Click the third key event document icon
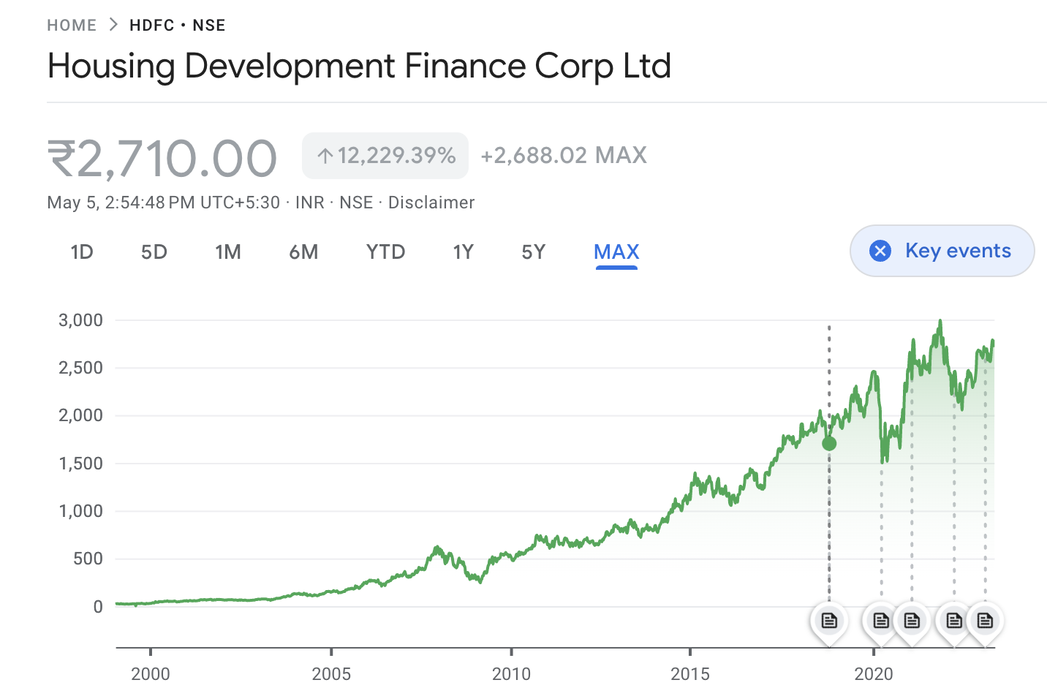The width and height of the screenshot is (1047, 699). [912, 620]
